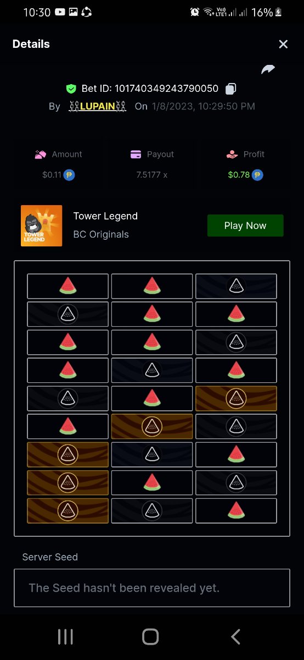Select the highlighted orange cell in bottom-left
The width and height of the screenshot is (304, 660).
(67, 510)
